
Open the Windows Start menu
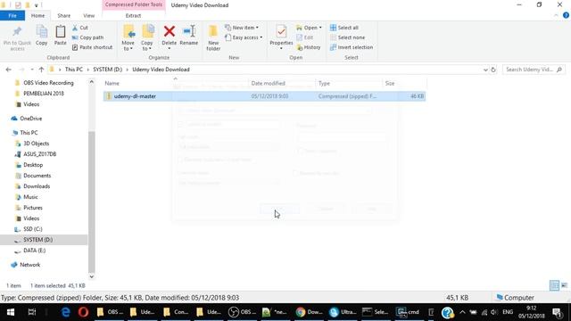coord(11,312)
